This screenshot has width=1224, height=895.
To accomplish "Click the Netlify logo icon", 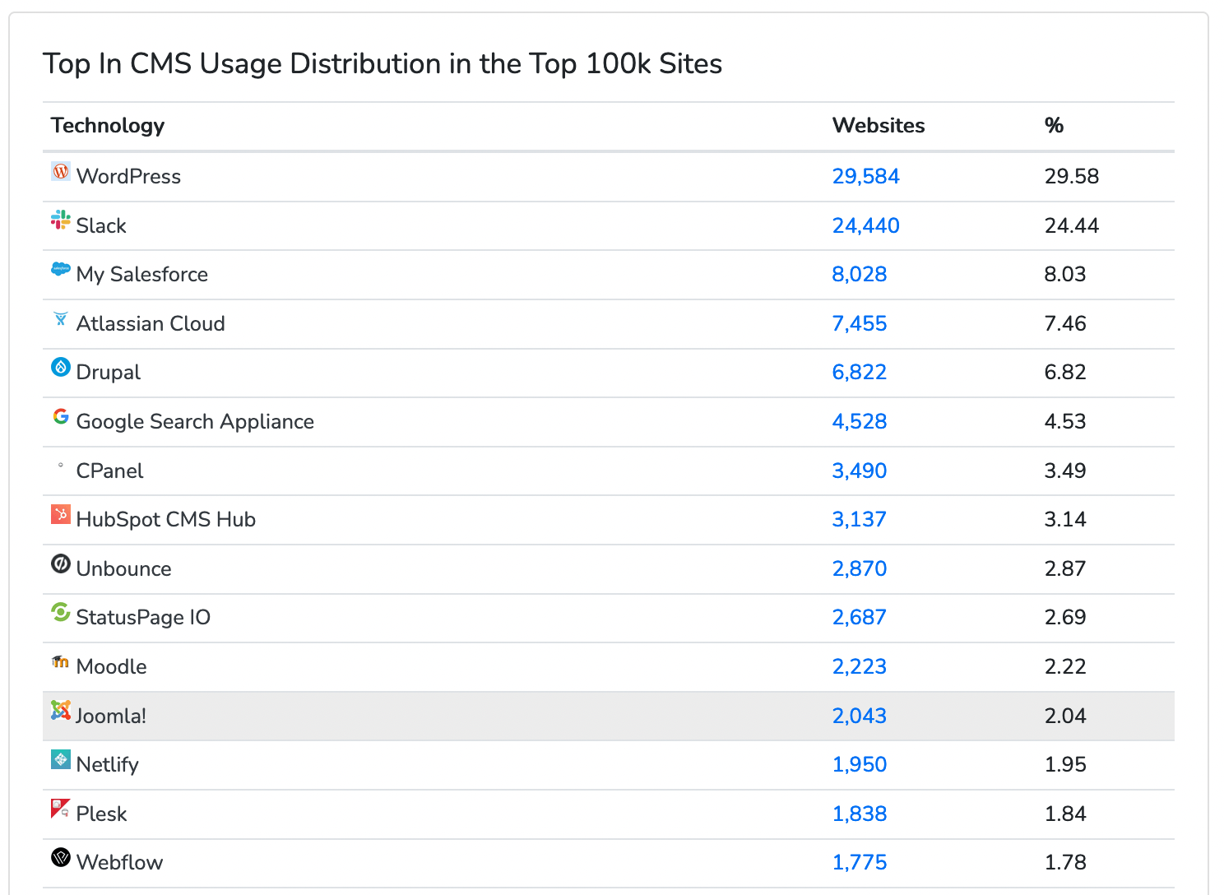I will pyautogui.click(x=61, y=759).
